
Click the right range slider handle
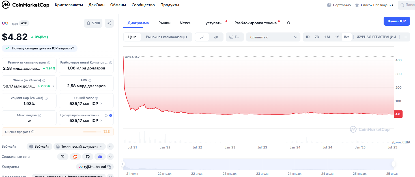[393, 164]
